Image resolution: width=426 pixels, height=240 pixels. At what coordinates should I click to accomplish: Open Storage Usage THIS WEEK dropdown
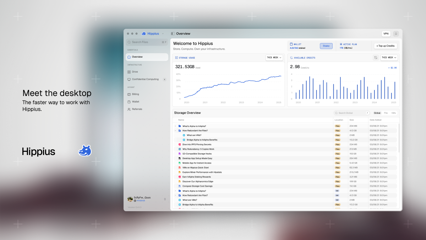tap(274, 58)
